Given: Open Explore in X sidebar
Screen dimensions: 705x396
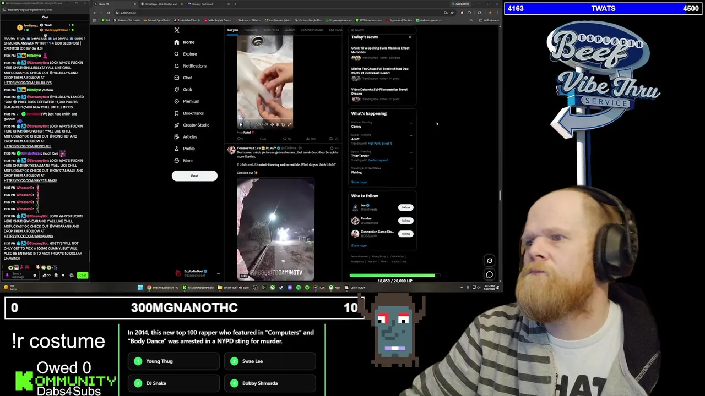Looking at the screenshot, I should pos(185,54).
